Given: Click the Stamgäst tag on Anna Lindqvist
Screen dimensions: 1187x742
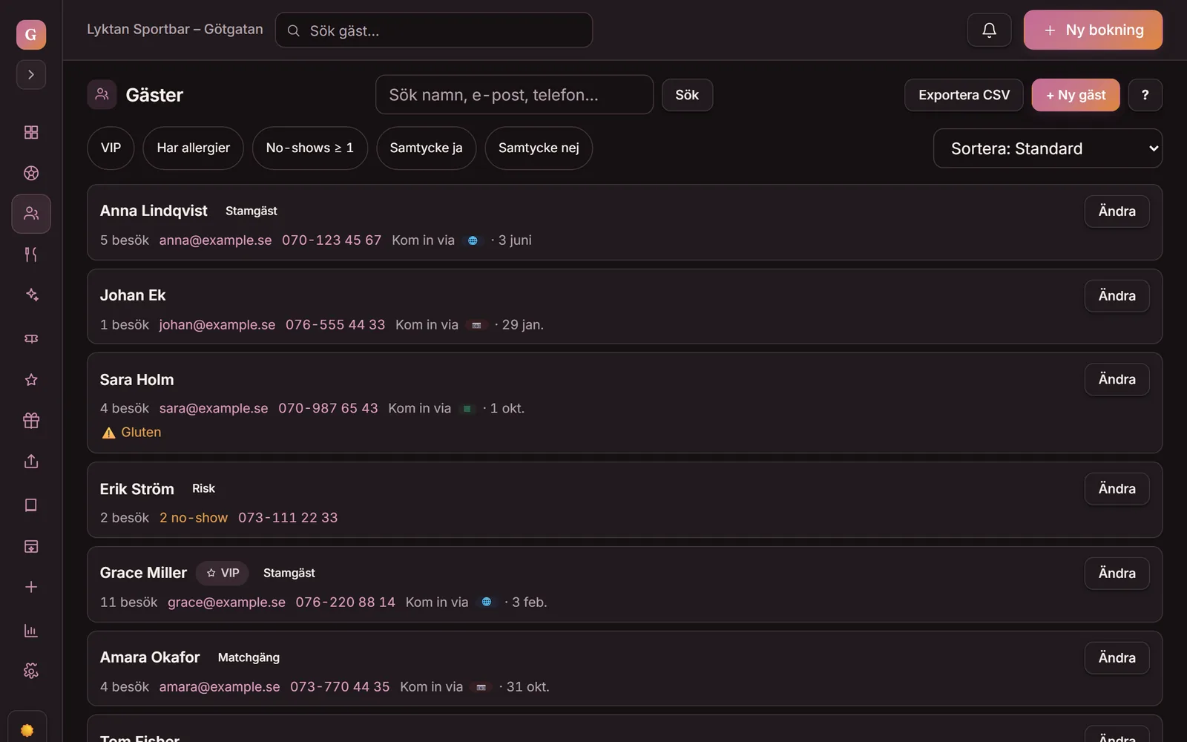Looking at the screenshot, I should point(251,211).
